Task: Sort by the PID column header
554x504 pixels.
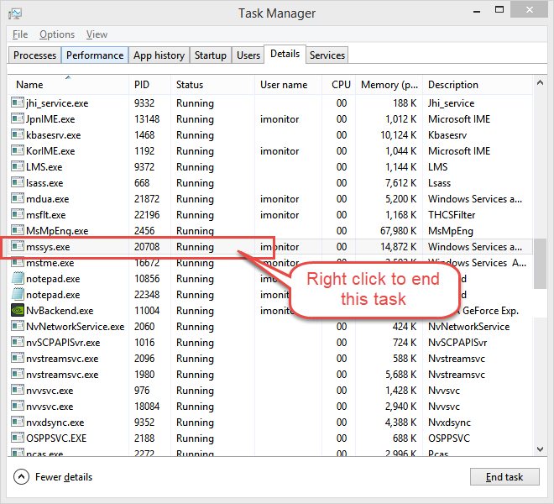Action: tap(141, 85)
